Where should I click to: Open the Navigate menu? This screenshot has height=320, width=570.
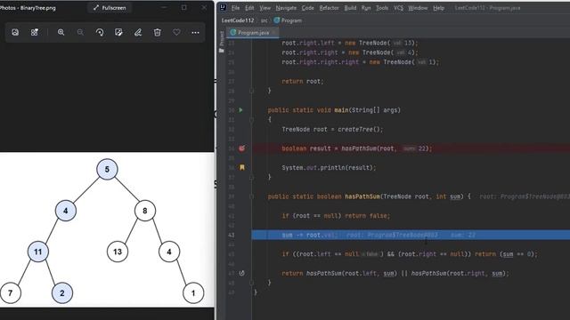click(286, 8)
